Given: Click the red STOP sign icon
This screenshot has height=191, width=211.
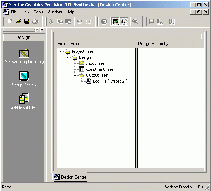Looking at the screenshot, I should pos(104,22).
